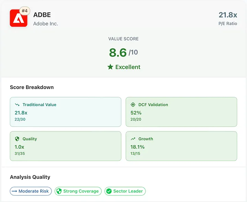The image size is (247, 202).
Task: Click the checkmark badge in Sector Leader
Action: (109, 191)
